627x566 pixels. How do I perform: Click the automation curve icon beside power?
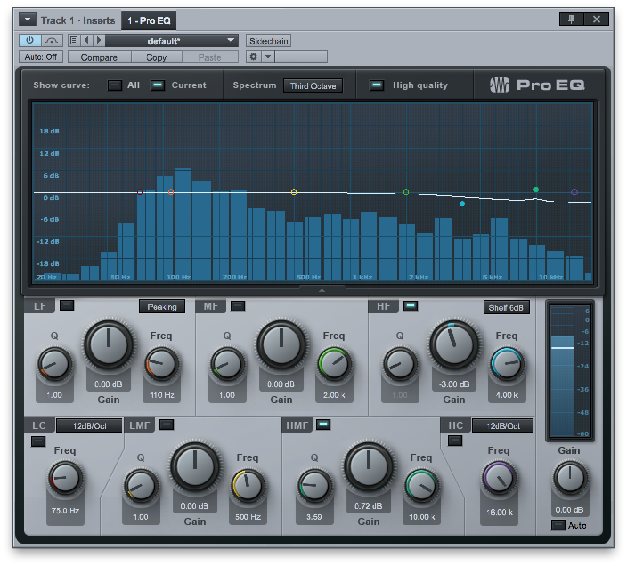[x=52, y=40]
